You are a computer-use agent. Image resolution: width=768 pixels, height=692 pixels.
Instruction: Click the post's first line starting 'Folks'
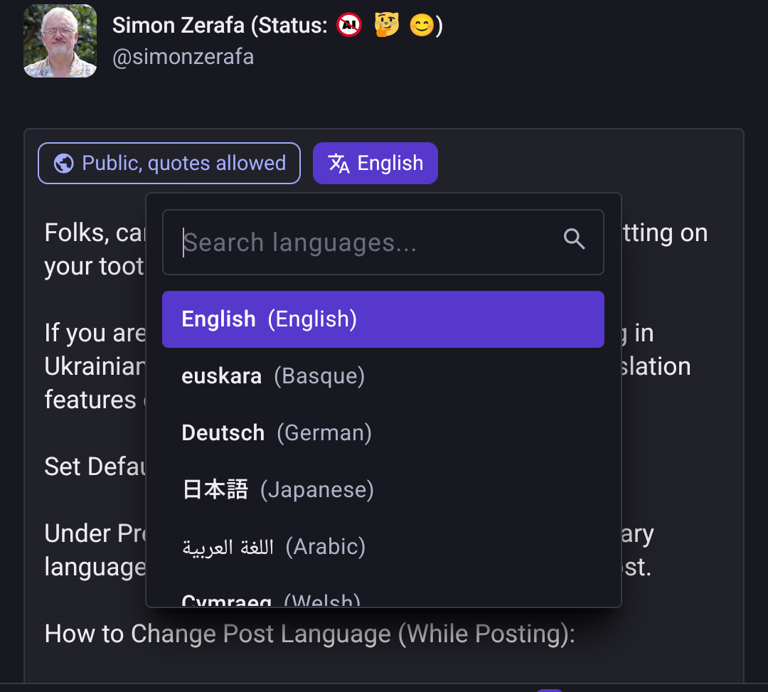point(94,233)
